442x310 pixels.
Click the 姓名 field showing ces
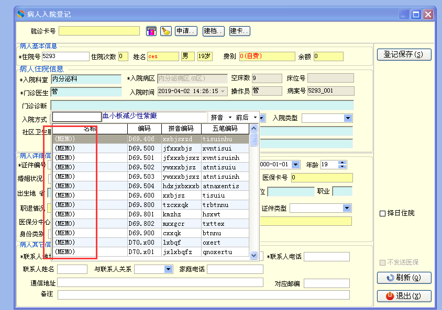coord(163,56)
